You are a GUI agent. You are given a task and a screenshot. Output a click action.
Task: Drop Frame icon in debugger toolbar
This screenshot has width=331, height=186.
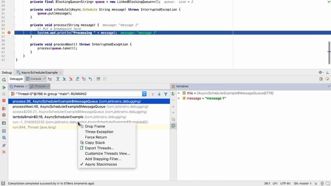click(x=84, y=79)
